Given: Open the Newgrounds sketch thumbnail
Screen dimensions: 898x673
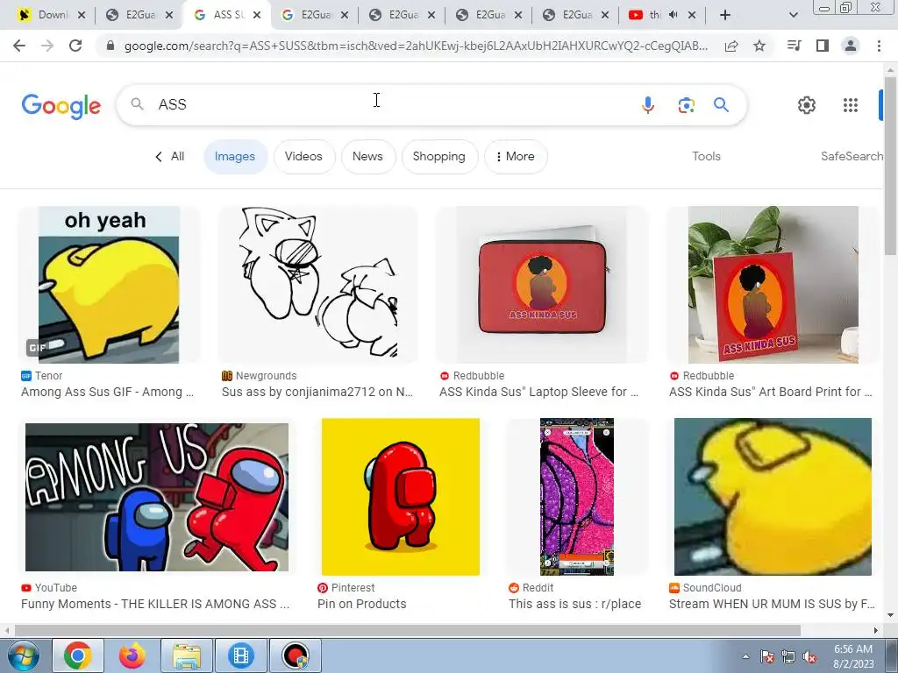Looking at the screenshot, I should [317, 285].
